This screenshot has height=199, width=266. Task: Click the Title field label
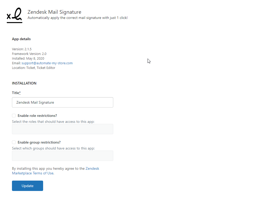tap(16, 93)
